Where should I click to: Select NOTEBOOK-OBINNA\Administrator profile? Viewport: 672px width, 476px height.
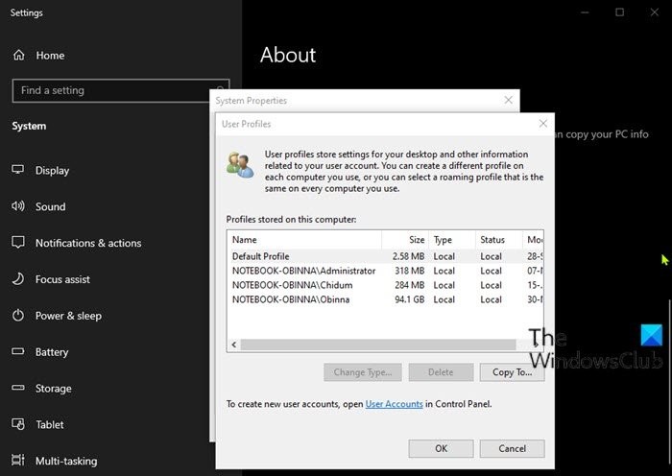pyautogui.click(x=385, y=271)
